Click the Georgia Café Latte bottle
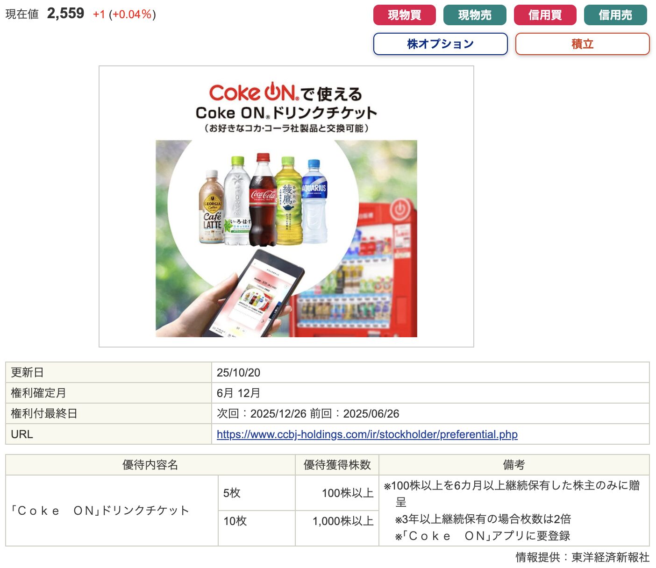Viewport: 656px width, 568px height. pyautogui.click(x=212, y=208)
